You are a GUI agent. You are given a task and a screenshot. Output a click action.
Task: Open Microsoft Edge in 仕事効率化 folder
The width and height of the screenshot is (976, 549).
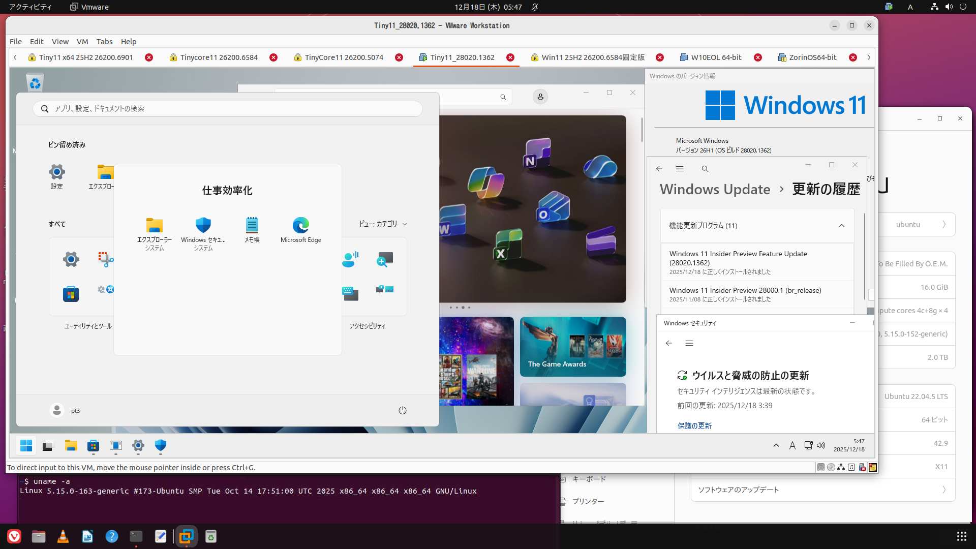(300, 229)
